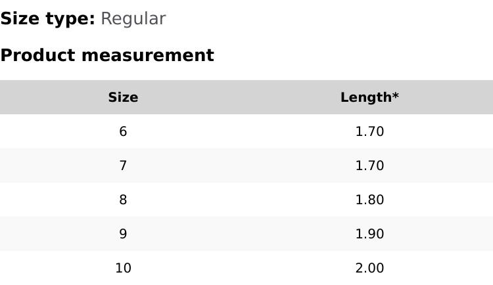Select size 6 in the table
Screen dimensions: 493x285
(123, 131)
